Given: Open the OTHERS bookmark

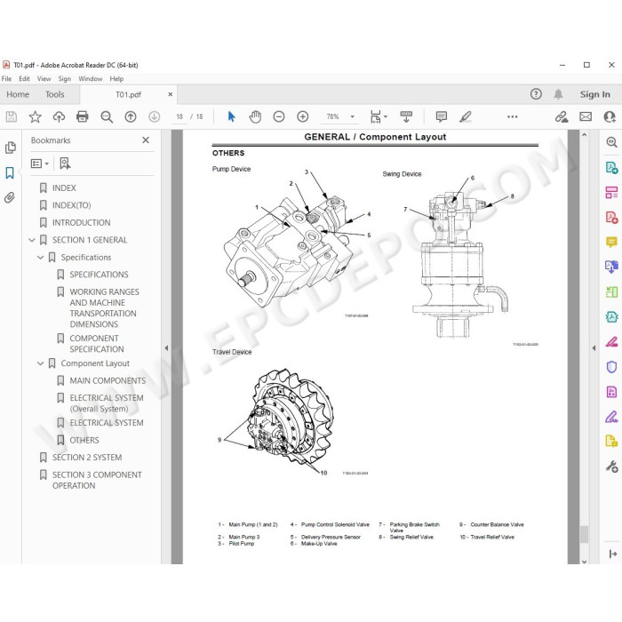Looking at the screenshot, I should coord(84,440).
